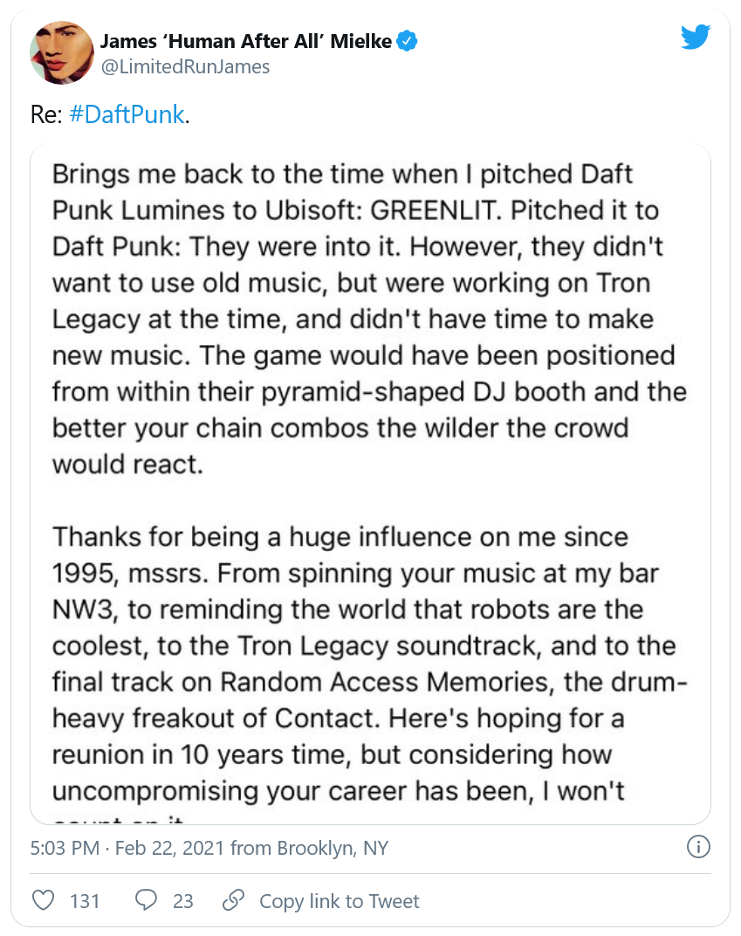
Task: Open the Twitter info circle icon
Action: tap(698, 847)
